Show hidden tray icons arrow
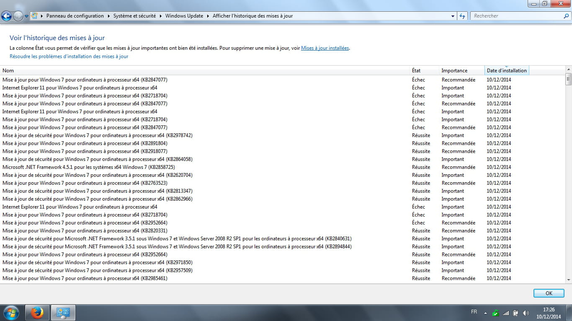Viewport: 572px width, 321px height. (485, 313)
